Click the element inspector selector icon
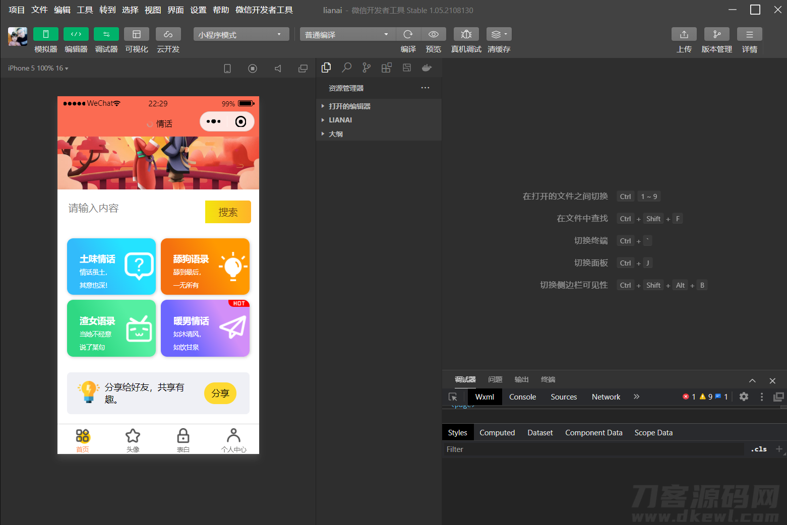 point(453,397)
